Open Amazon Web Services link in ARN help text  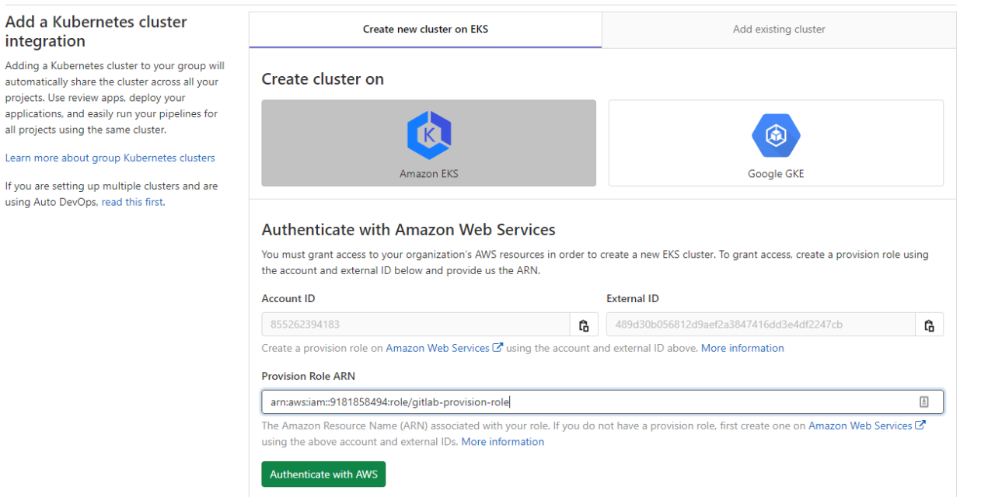coord(867,426)
